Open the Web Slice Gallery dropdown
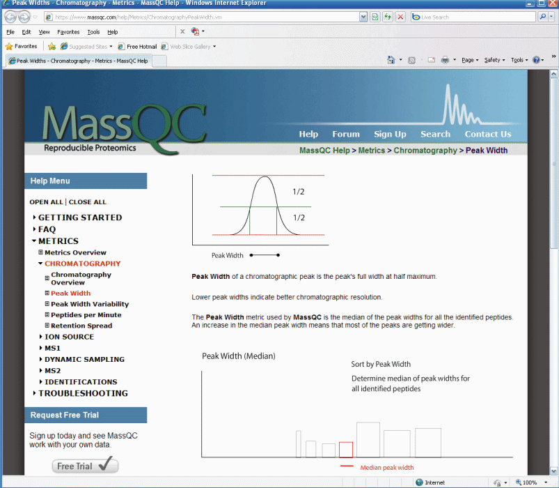Viewport: 559px width, 488px height. (x=214, y=47)
